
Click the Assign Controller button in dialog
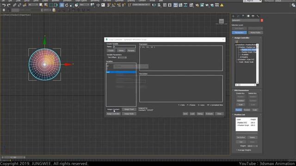[x=113, y=114]
